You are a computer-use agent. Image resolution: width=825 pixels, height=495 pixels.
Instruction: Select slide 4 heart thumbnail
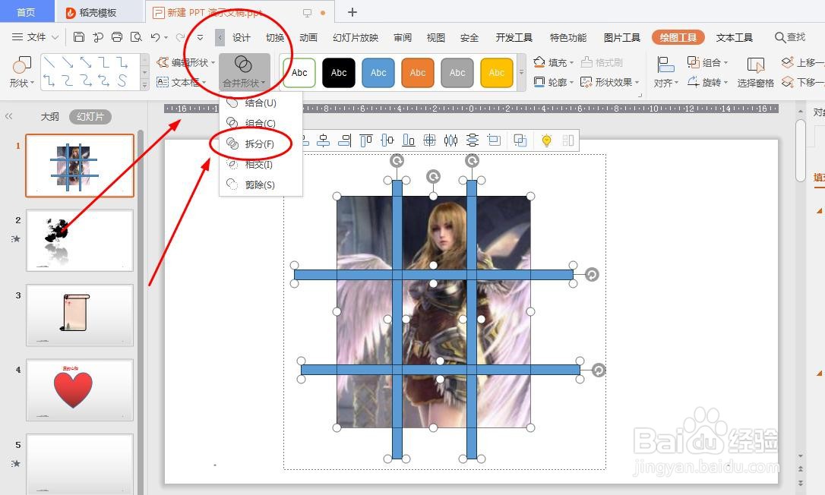[80, 389]
